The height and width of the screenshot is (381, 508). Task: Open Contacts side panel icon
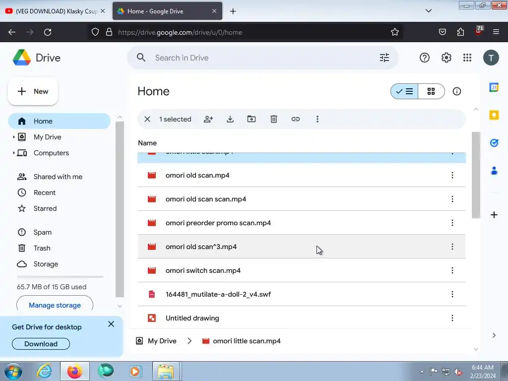coord(494,171)
